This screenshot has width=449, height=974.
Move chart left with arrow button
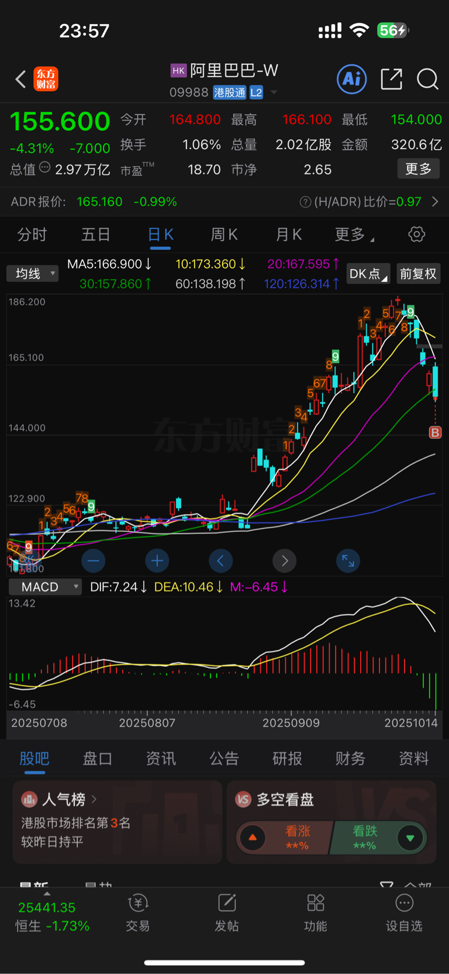coord(221,561)
